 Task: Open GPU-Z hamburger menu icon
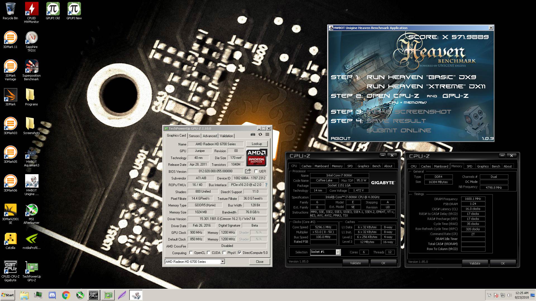[267, 134]
